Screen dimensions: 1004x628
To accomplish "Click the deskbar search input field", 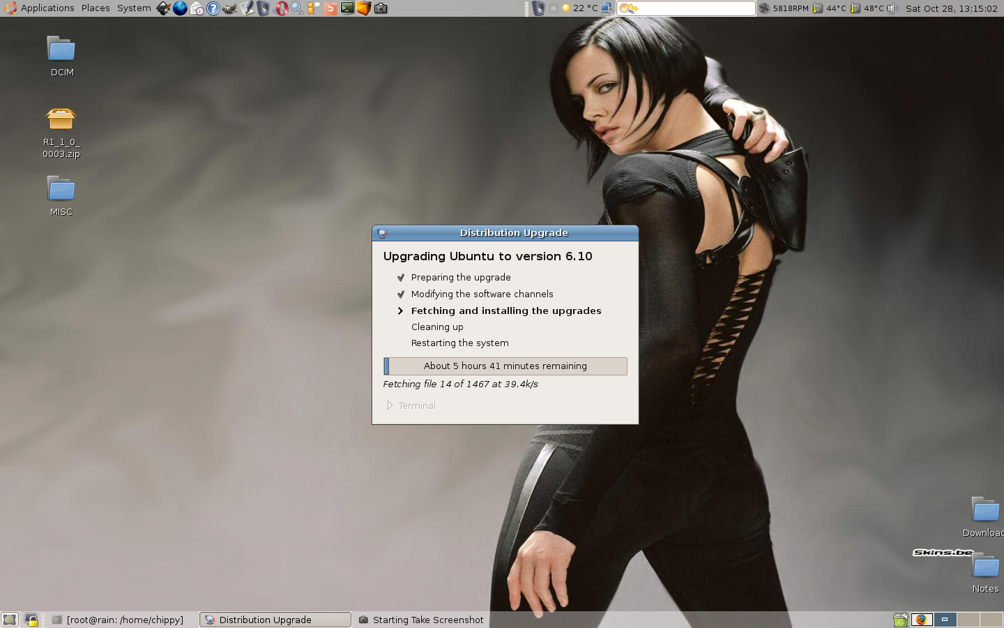I will click(x=694, y=8).
